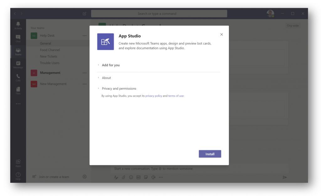
Task: Go forward with the right arrow
Action: click(x=21, y=13)
